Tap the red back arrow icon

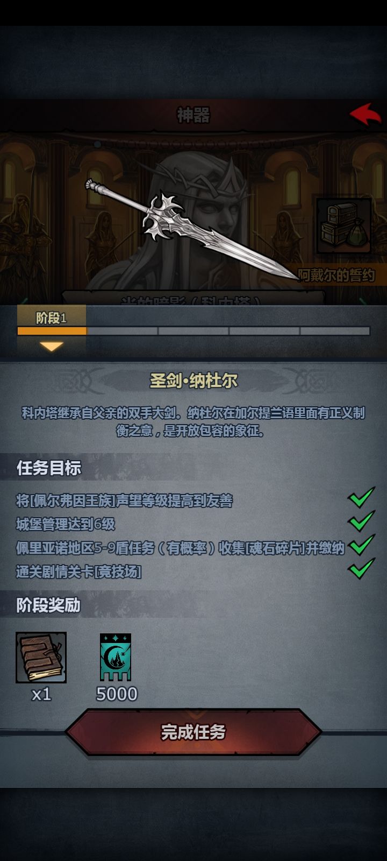[x=365, y=114]
